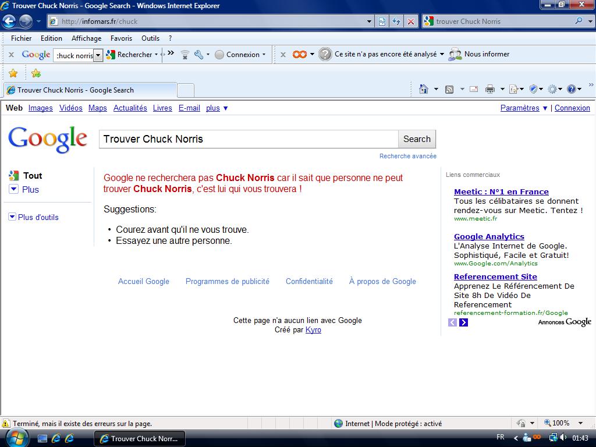Open the search provider dropdown arrow
The image size is (596, 447).
590,22
